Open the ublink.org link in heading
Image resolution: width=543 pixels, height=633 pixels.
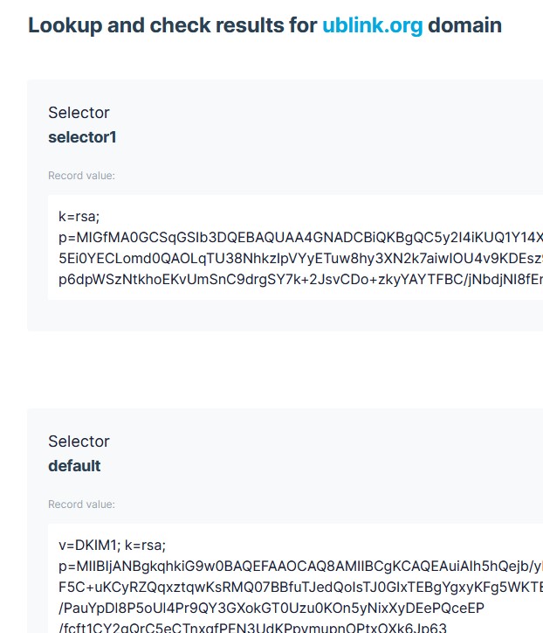(372, 25)
